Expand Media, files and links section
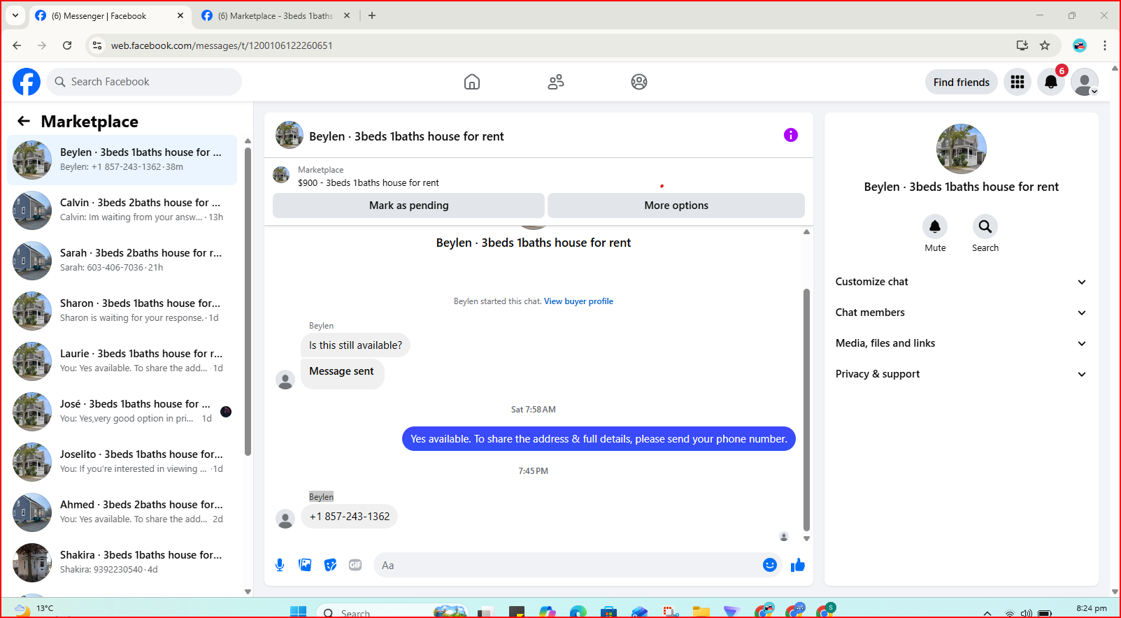The width and height of the screenshot is (1121, 618). click(961, 343)
